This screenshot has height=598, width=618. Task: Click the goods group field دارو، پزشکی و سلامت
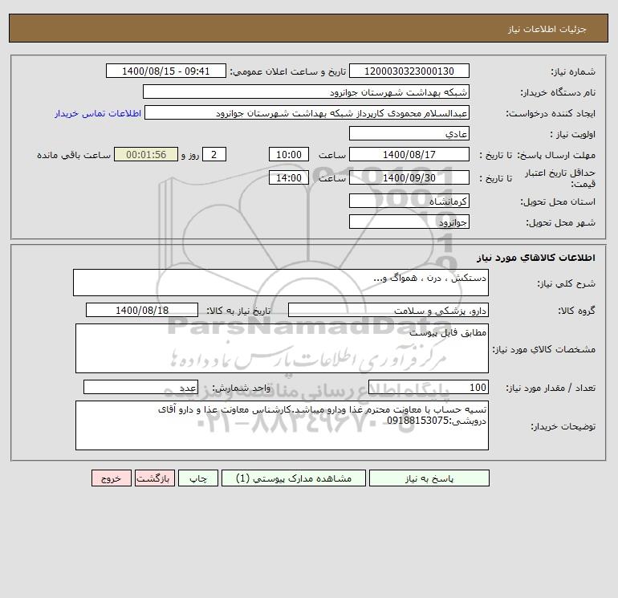coord(388,310)
